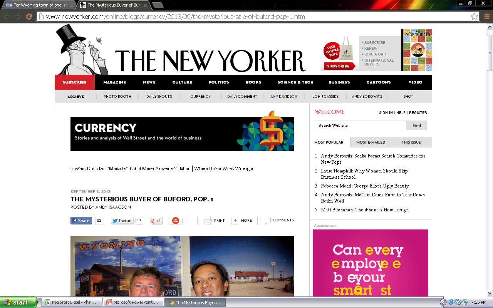Image resolution: width=493 pixels, height=308 pixels.
Task: Open the Politics section
Action: [219, 82]
